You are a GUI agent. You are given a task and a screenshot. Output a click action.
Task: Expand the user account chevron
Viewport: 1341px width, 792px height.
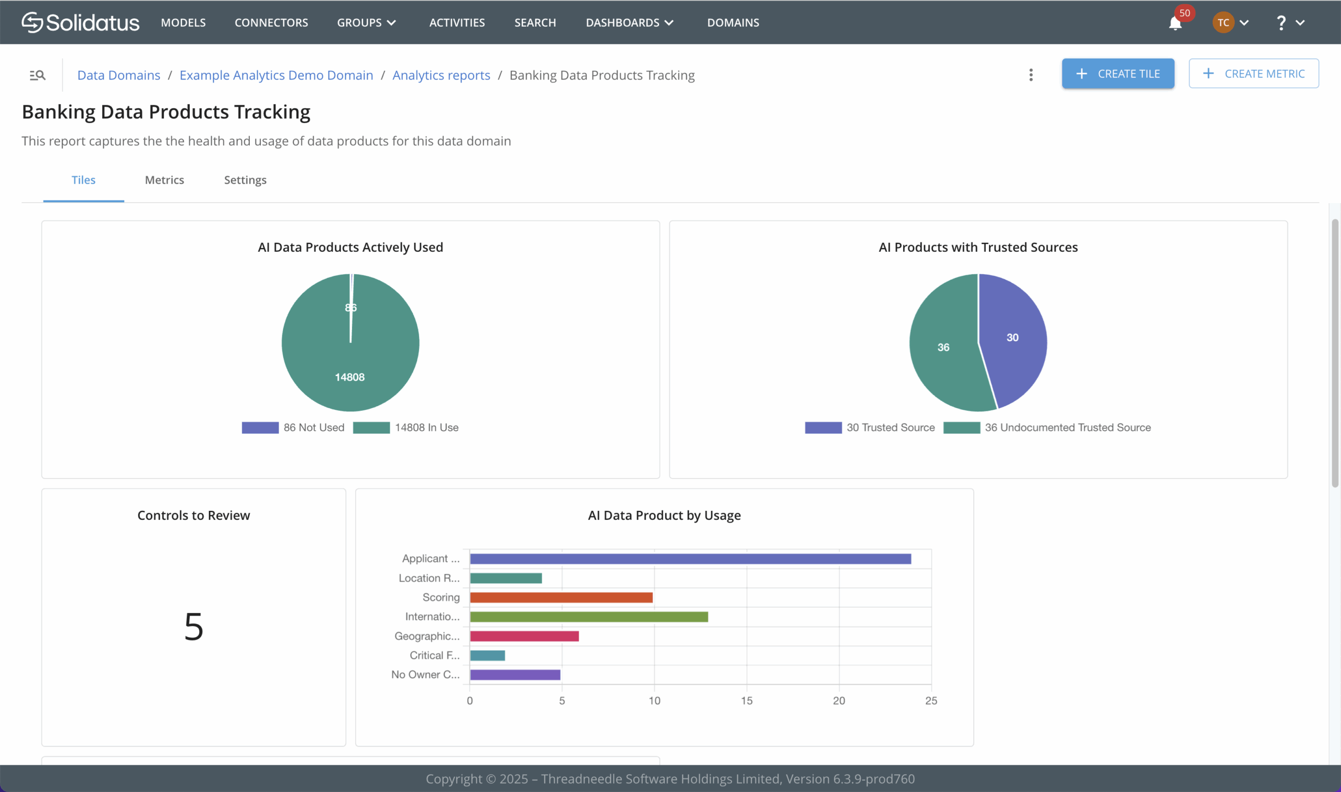(x=1244, y=23)
